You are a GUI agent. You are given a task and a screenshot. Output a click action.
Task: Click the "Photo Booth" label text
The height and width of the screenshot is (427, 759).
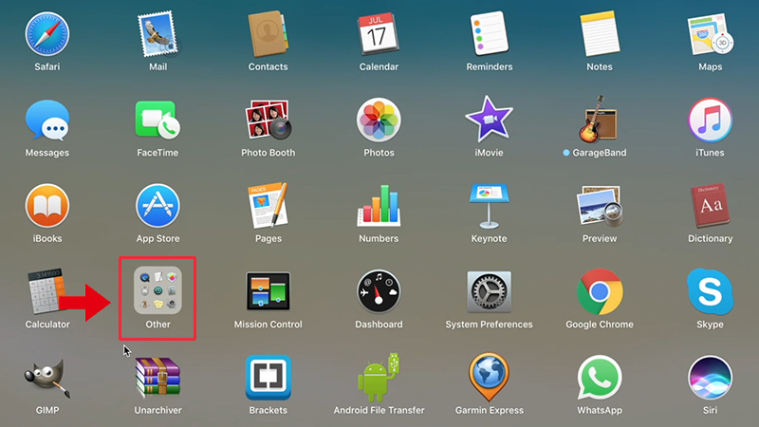pos(268,153)
